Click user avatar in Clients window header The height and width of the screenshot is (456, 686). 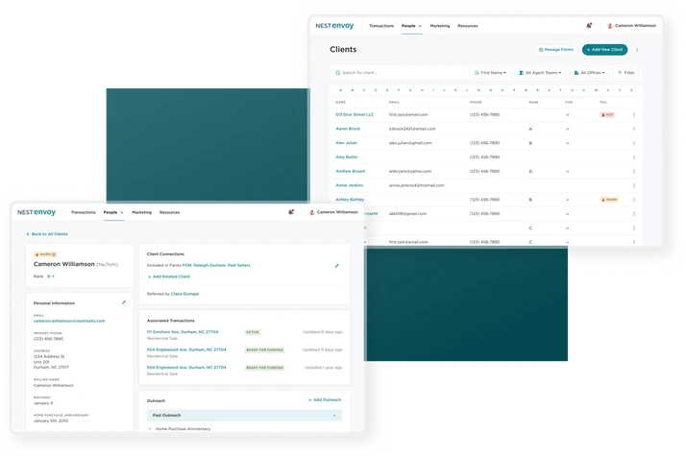tap(610, 26)
